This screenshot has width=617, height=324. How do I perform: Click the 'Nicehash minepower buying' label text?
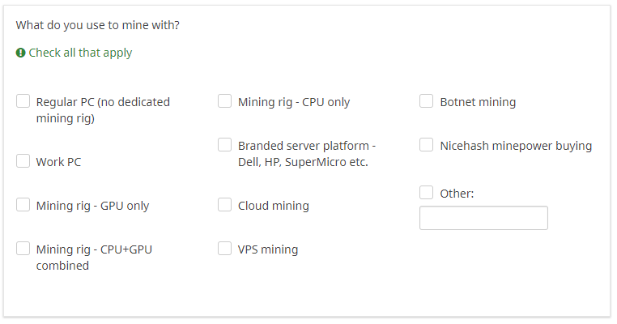coord(516,146)
